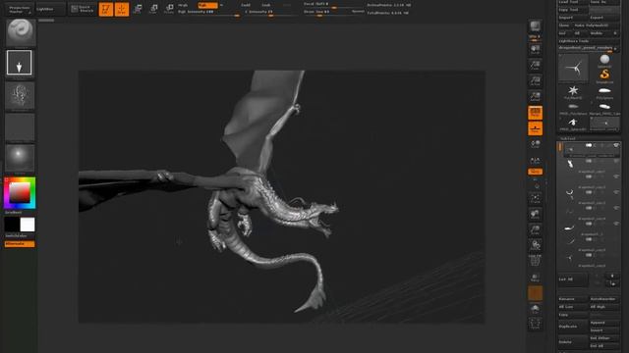Click Export in the Tool panel
The width and height of the screenshot is (629, 353).
pyautogui.click(x=604, y=18)
